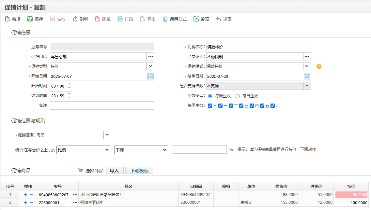The image size is (371, 210).
Task: Uncheck the 日 (Sunday) checkbox
Action: click(210, 105)
